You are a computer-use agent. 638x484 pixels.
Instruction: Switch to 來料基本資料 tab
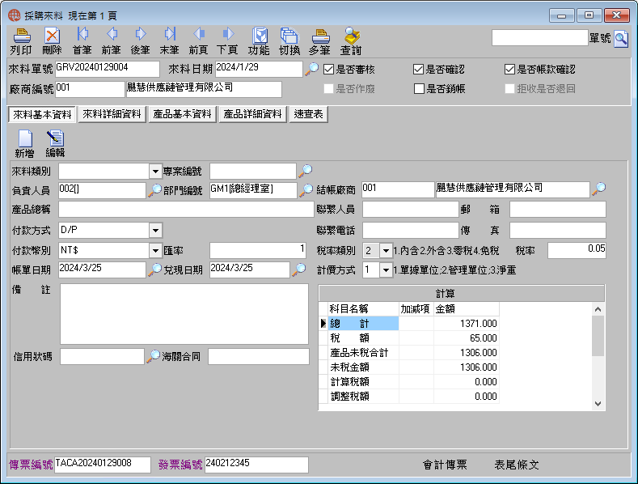[x=42, y=114]
